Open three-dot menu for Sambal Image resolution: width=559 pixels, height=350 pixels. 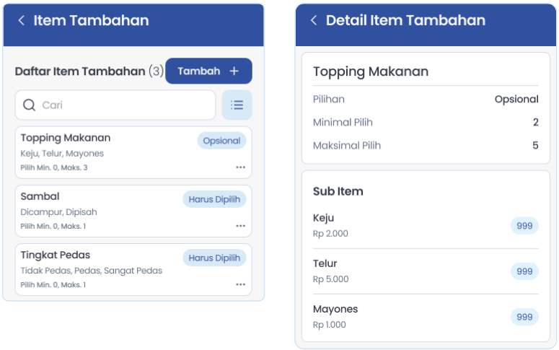(241, 226)
